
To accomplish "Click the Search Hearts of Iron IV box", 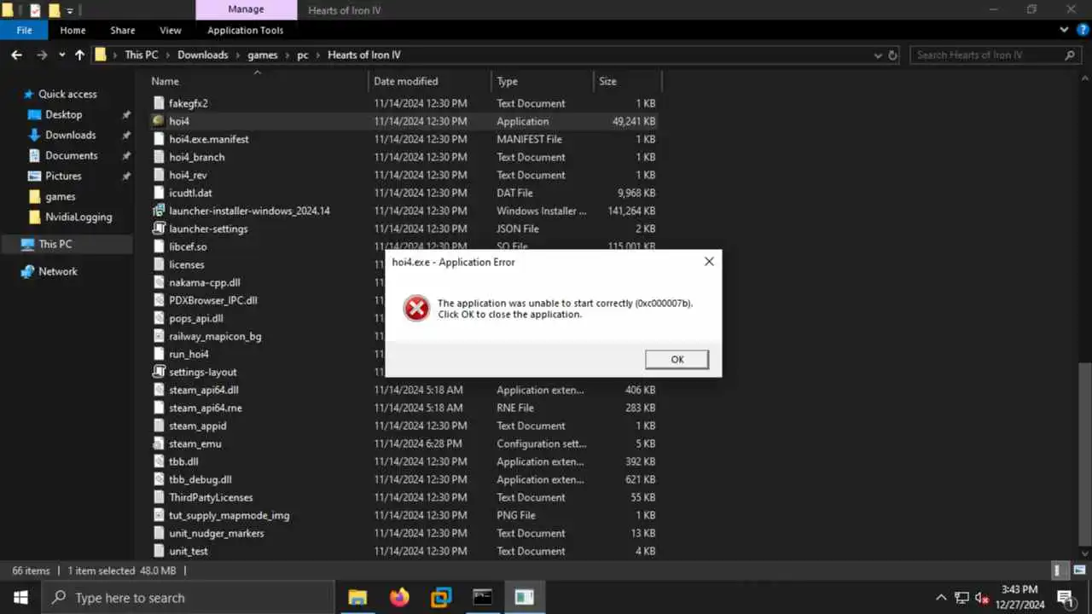I will click(x=994, y=55).
